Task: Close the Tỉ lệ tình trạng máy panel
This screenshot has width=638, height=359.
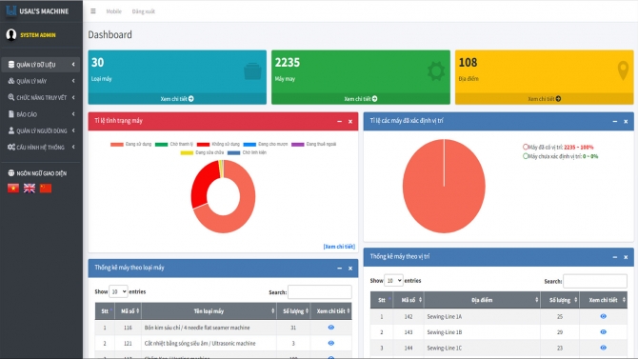Action: pos(350,121)
